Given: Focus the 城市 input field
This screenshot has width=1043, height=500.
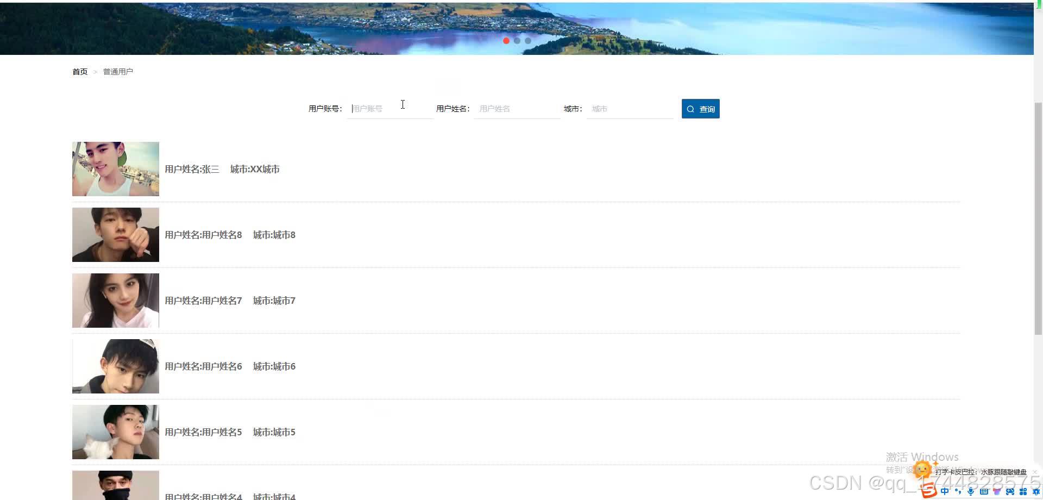Looking at the screenshot, I should [630, 109].
